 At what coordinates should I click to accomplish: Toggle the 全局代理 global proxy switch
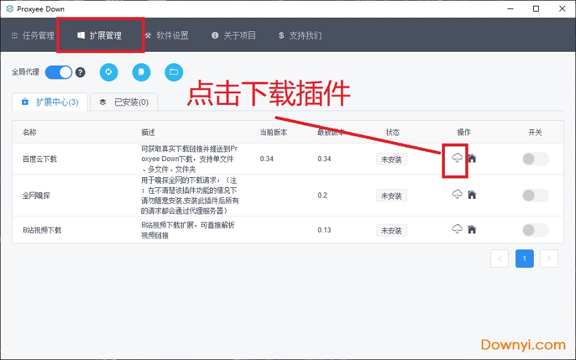pos(59,72)
